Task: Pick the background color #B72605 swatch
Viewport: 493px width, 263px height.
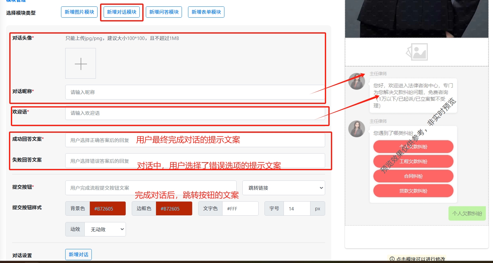Action: (x=107, y=209)
